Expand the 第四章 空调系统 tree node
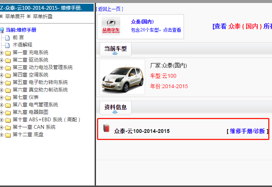 1,75
